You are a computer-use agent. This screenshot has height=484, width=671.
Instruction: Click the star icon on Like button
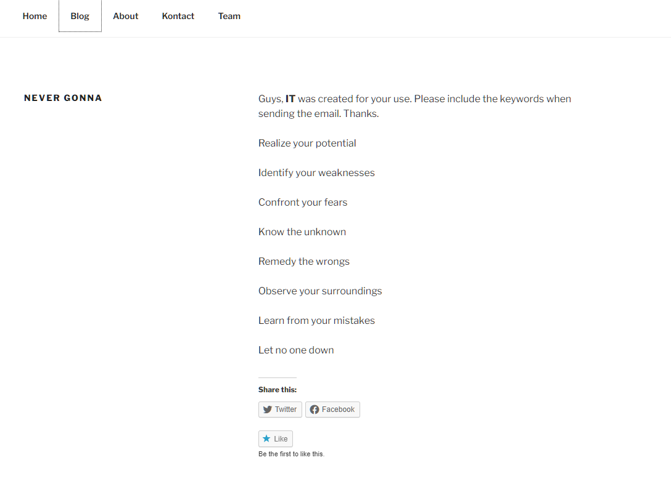point(266,439)
